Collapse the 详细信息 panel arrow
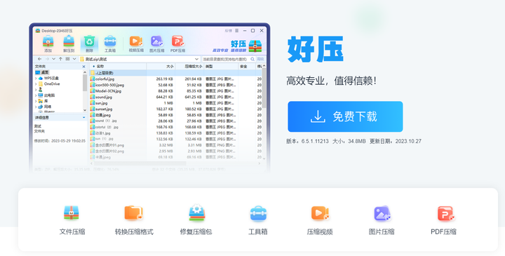This screenshot has width=505, height=256. pos(83,118)
